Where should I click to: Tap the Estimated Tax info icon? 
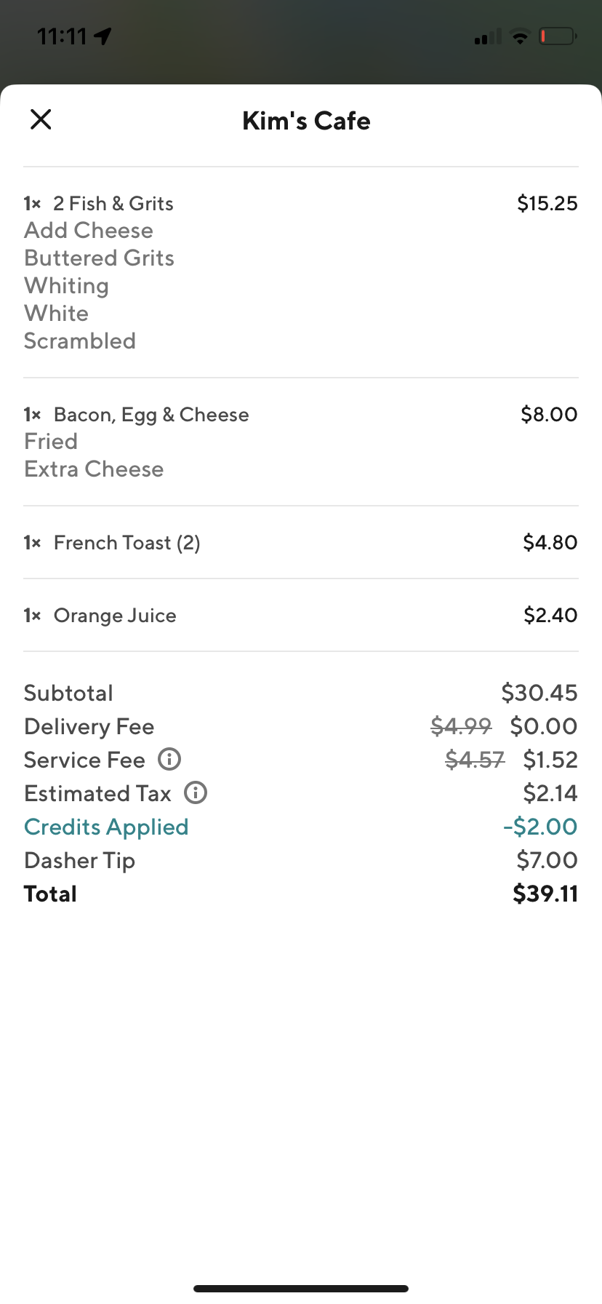[x=196, y=792]
